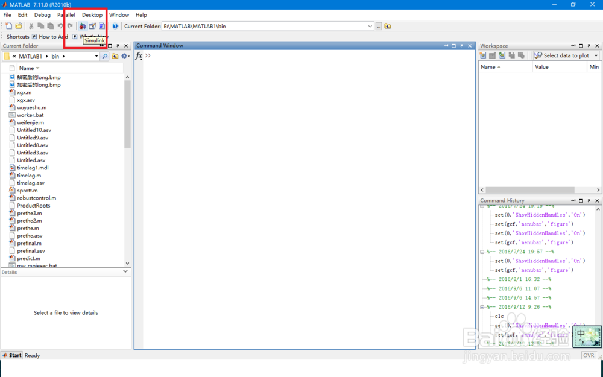Collapse the 2016/9/12 9:26 history group

482,308
